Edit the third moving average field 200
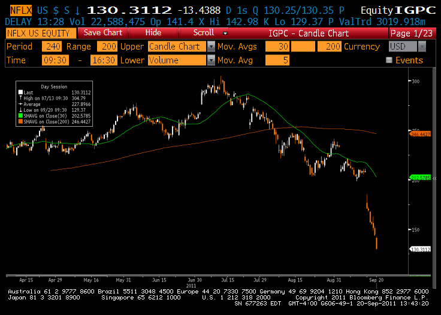441x315 pixels. (330, 47)
